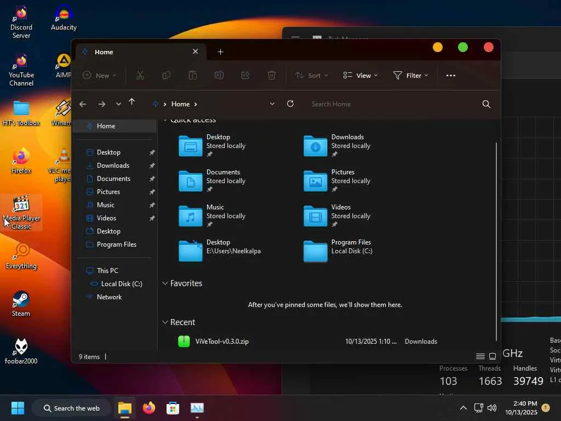Select HT's Toolbox desktop folder
The width and height of the screenshot is (561, 421).
click(21, 113)
